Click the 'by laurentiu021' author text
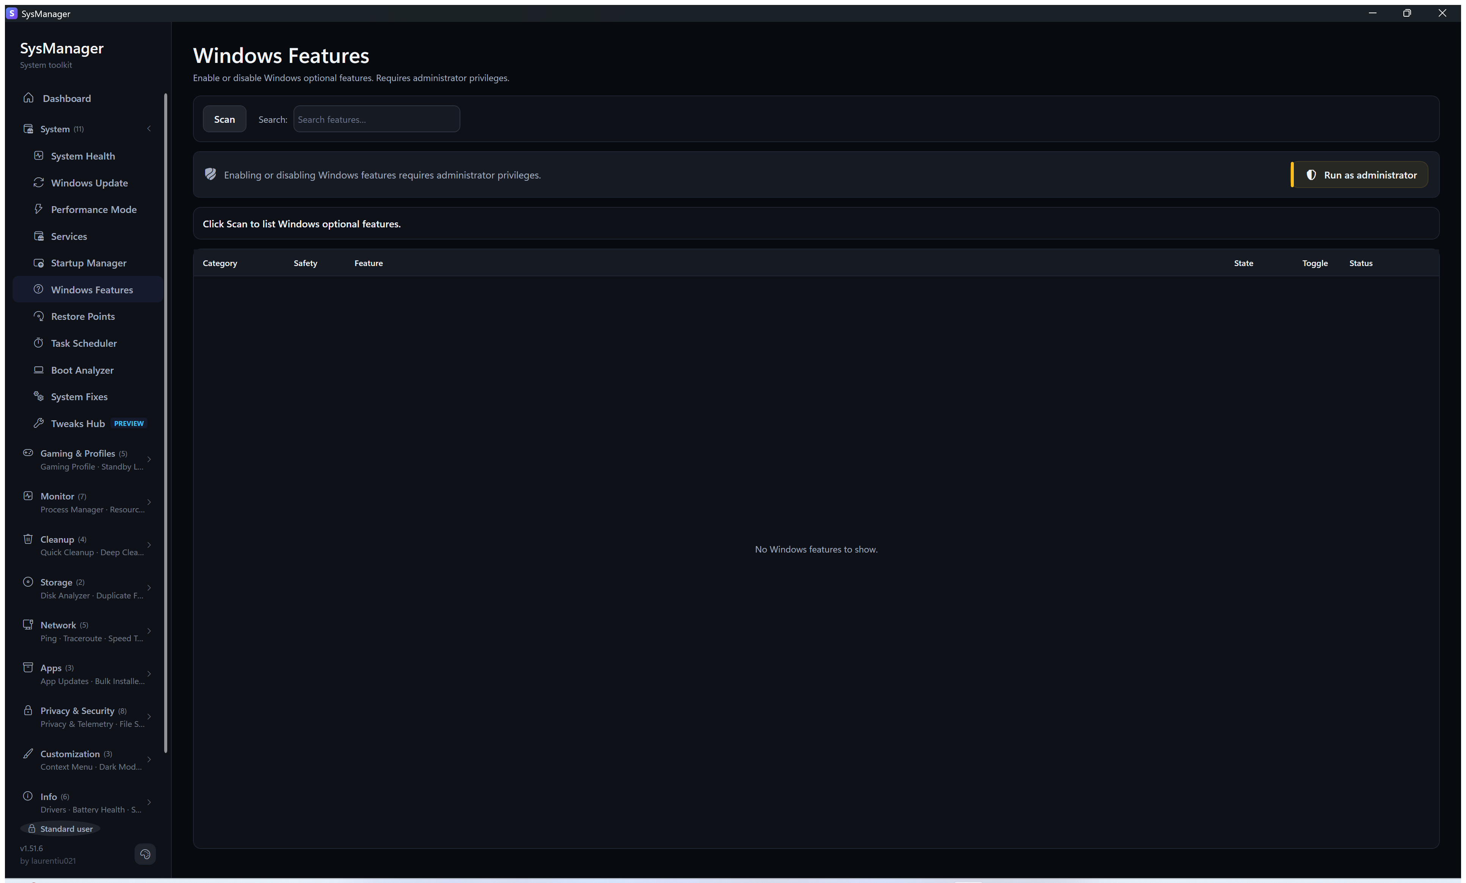 (48, 861)
